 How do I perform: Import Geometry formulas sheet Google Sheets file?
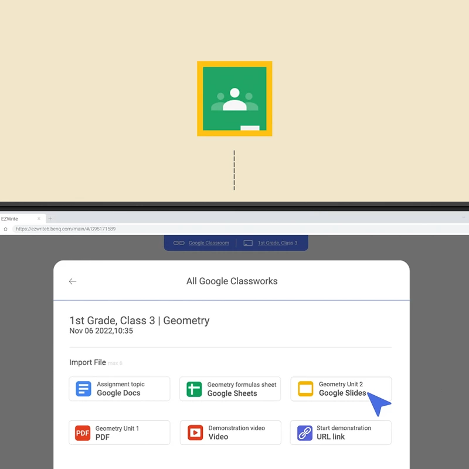[x=230, y=389]
